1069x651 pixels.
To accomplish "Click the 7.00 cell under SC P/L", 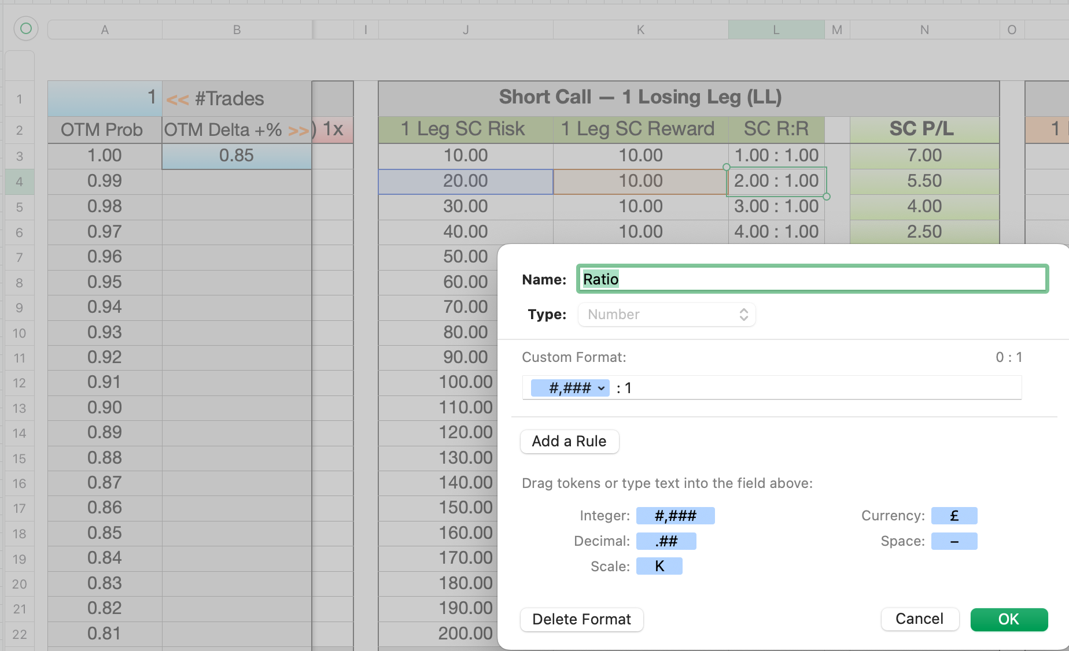I will [x=924, y=156].
